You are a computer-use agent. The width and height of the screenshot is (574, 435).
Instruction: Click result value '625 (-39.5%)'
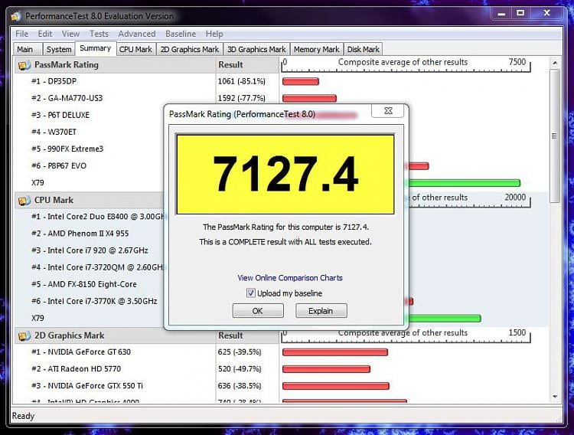240,352
